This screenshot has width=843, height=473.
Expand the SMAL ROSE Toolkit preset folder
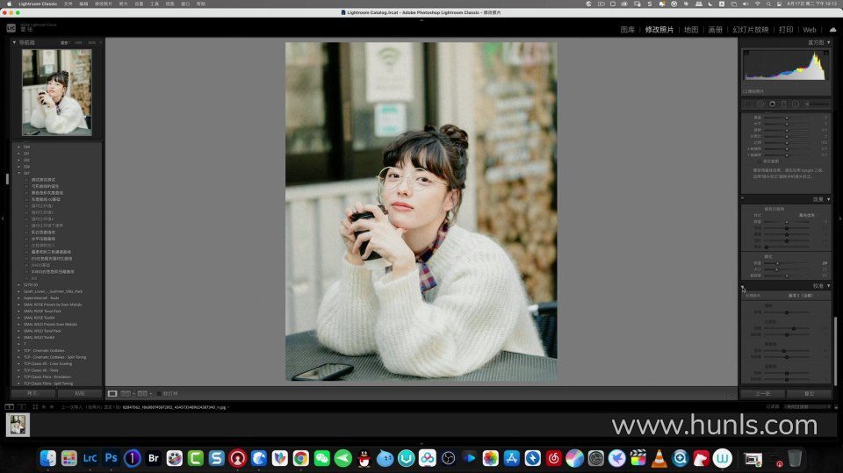point(19,318)
